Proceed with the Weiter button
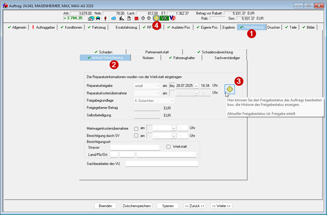Viewport: 327px width, 215px height. (x=221, y=206)
